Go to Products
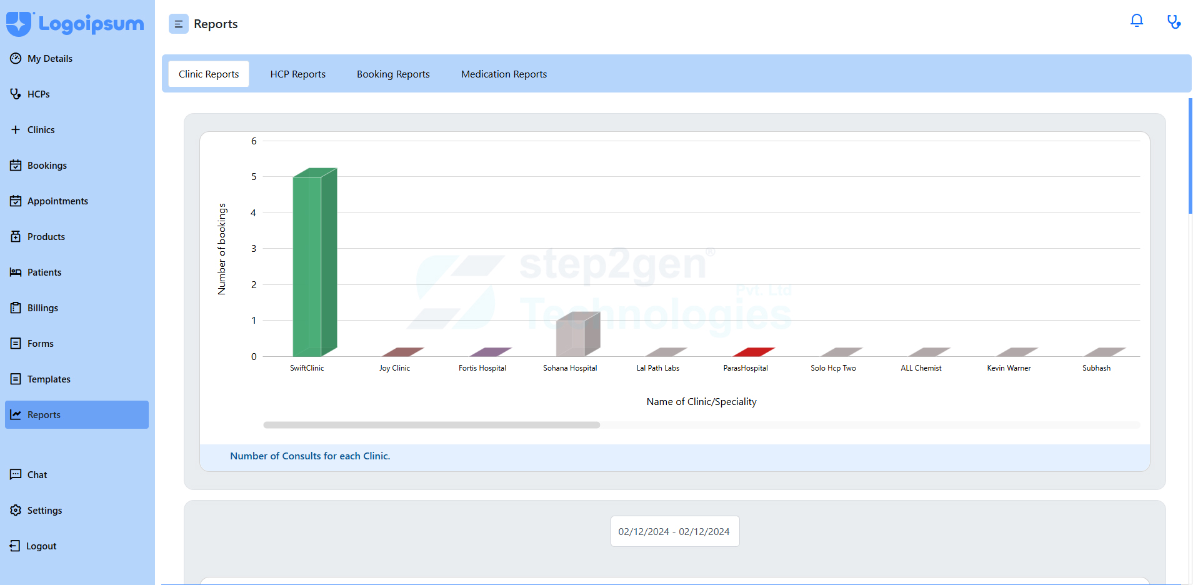The image size is (1198, 585). (77, 236)
